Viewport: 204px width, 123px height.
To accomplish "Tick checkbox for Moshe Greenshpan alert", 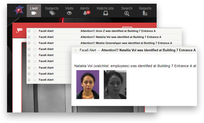I will pyautogui.click(x=29, y=43).
